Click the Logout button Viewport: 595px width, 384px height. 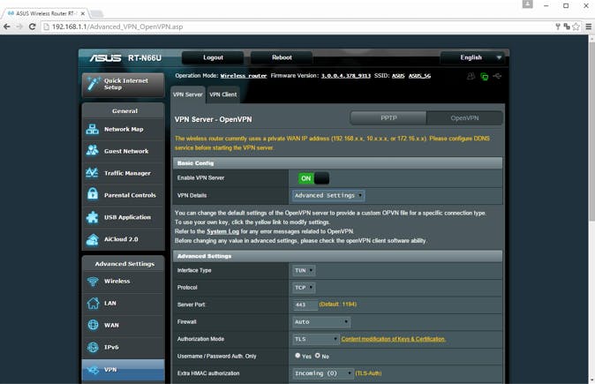[213, 57]
